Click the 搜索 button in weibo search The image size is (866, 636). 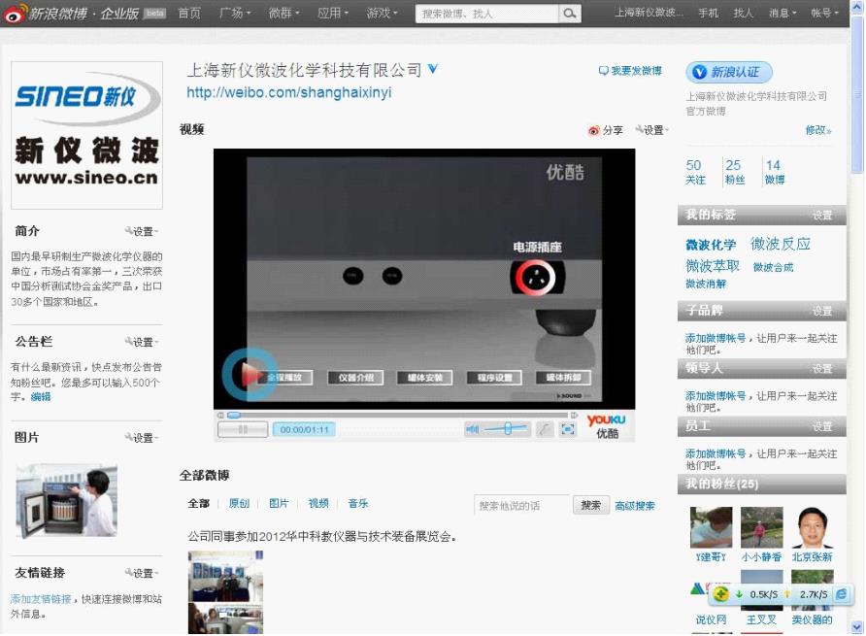point(591,506)
